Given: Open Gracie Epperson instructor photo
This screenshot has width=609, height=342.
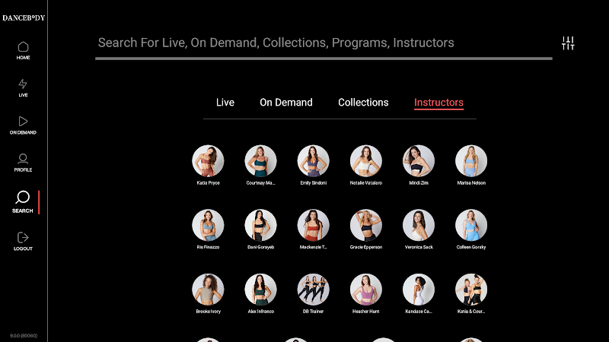Looking at the screenshot, I should 366,225.
